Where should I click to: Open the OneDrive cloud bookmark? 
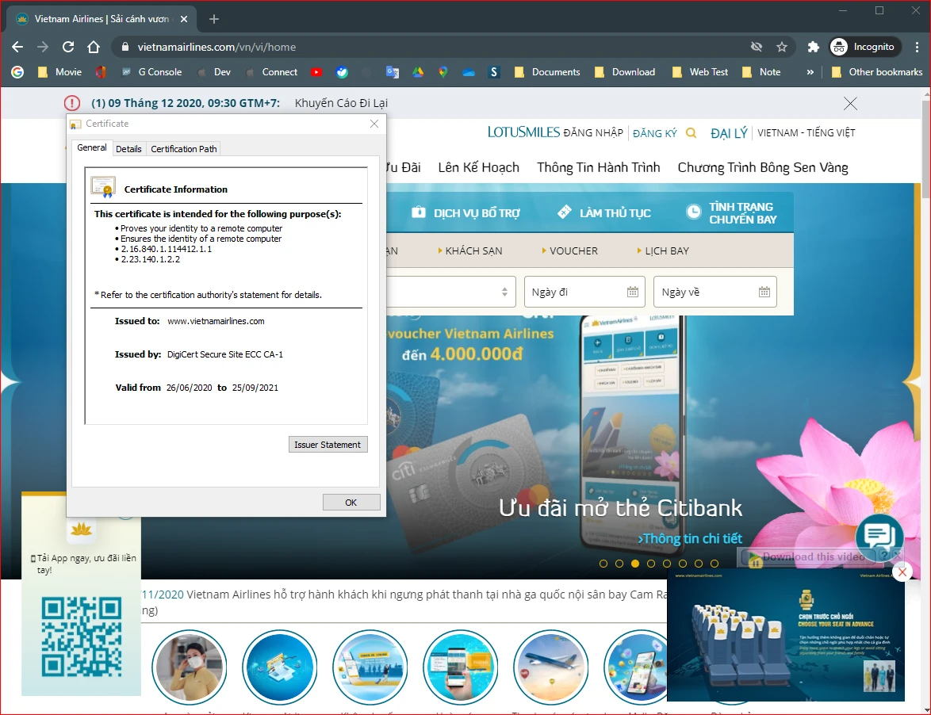(469, 72)
